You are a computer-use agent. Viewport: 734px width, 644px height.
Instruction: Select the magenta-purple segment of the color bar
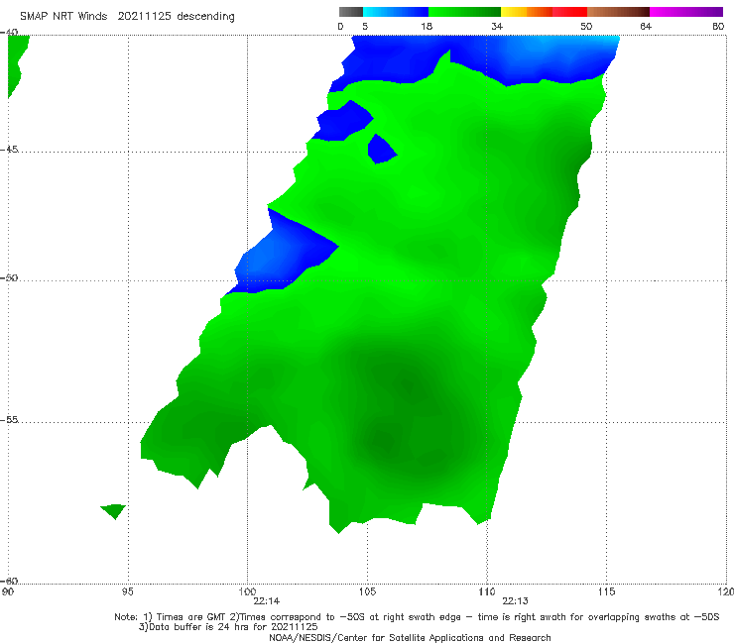tap(686, 12)
